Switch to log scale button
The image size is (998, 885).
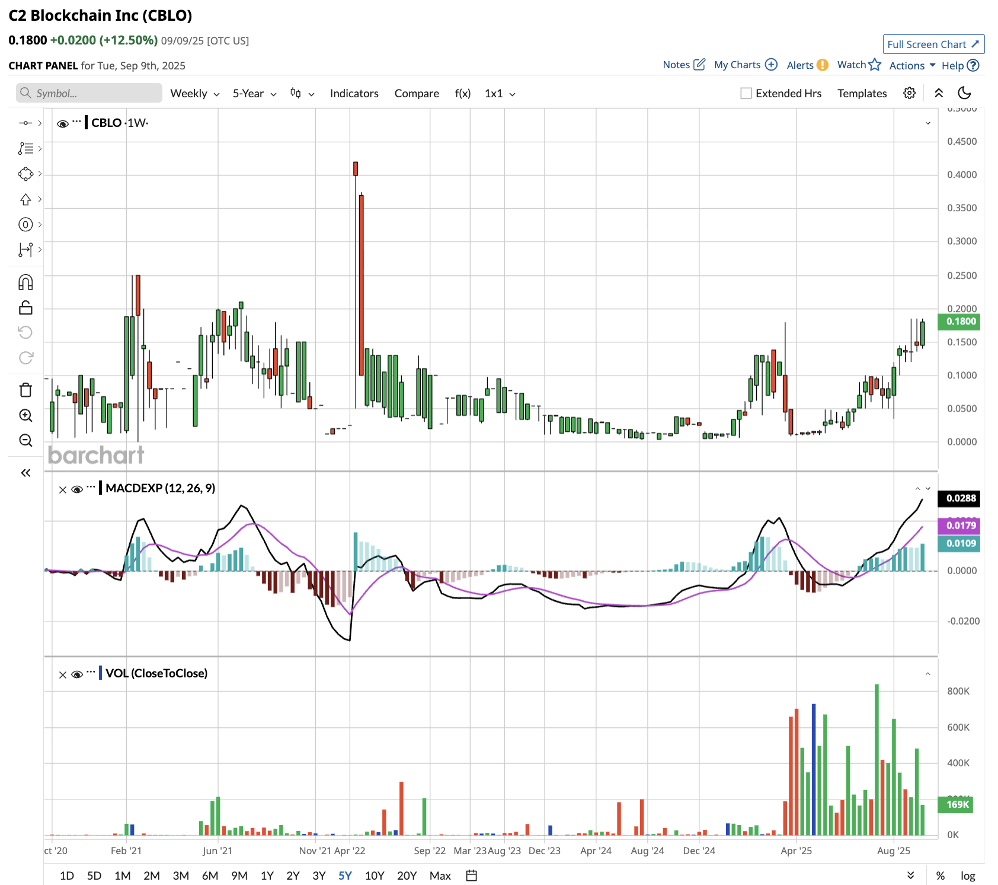tap(968, 876)
